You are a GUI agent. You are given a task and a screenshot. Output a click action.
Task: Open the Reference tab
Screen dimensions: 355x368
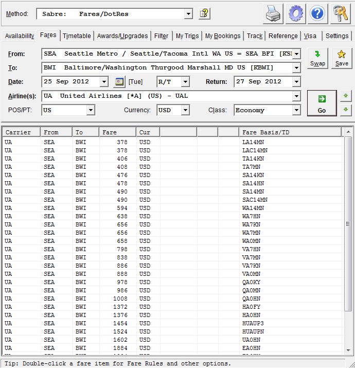point(283,36)
